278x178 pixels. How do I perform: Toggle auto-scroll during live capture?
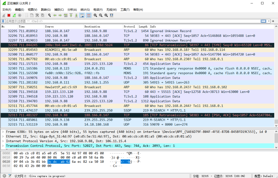coord(82,16)
